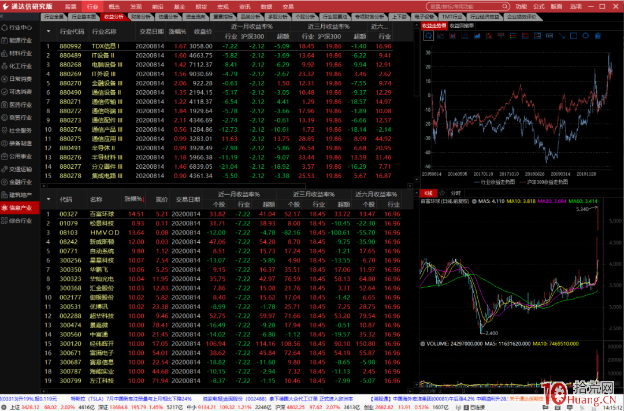Screen dimensions: 624x411
Task: Select the 半导体 II industry row
Action: (228, 148)
